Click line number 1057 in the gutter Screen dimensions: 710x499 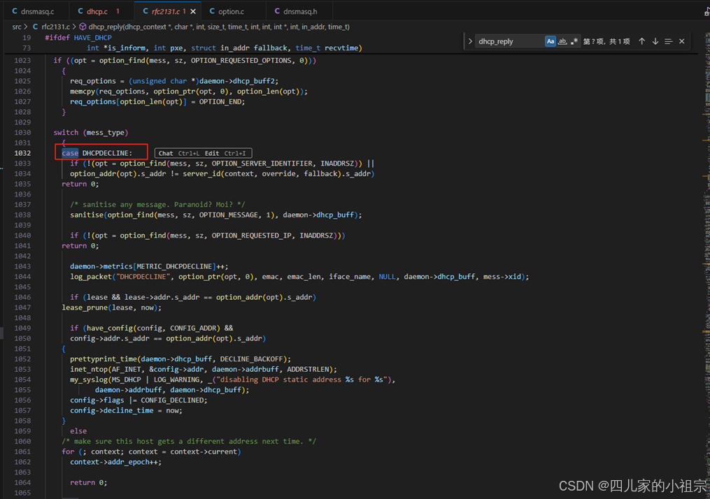coord(22,410)
